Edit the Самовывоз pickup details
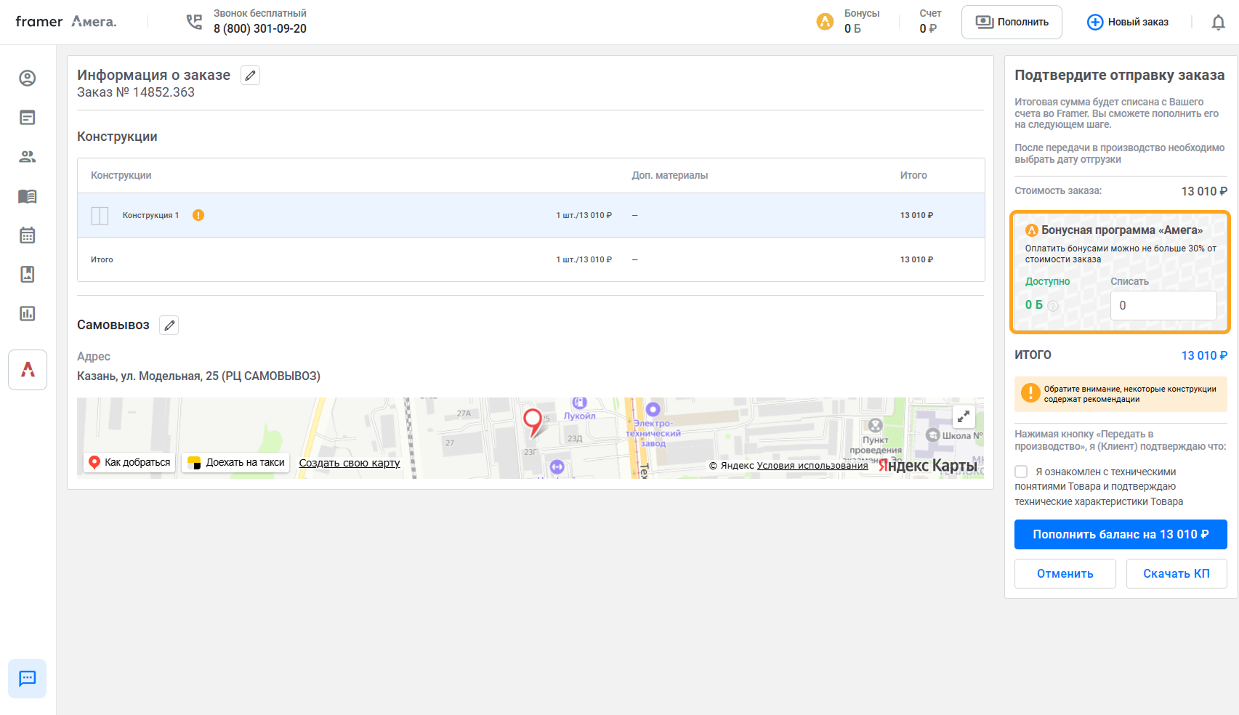 pyautogui.click(x=169, y=326)
